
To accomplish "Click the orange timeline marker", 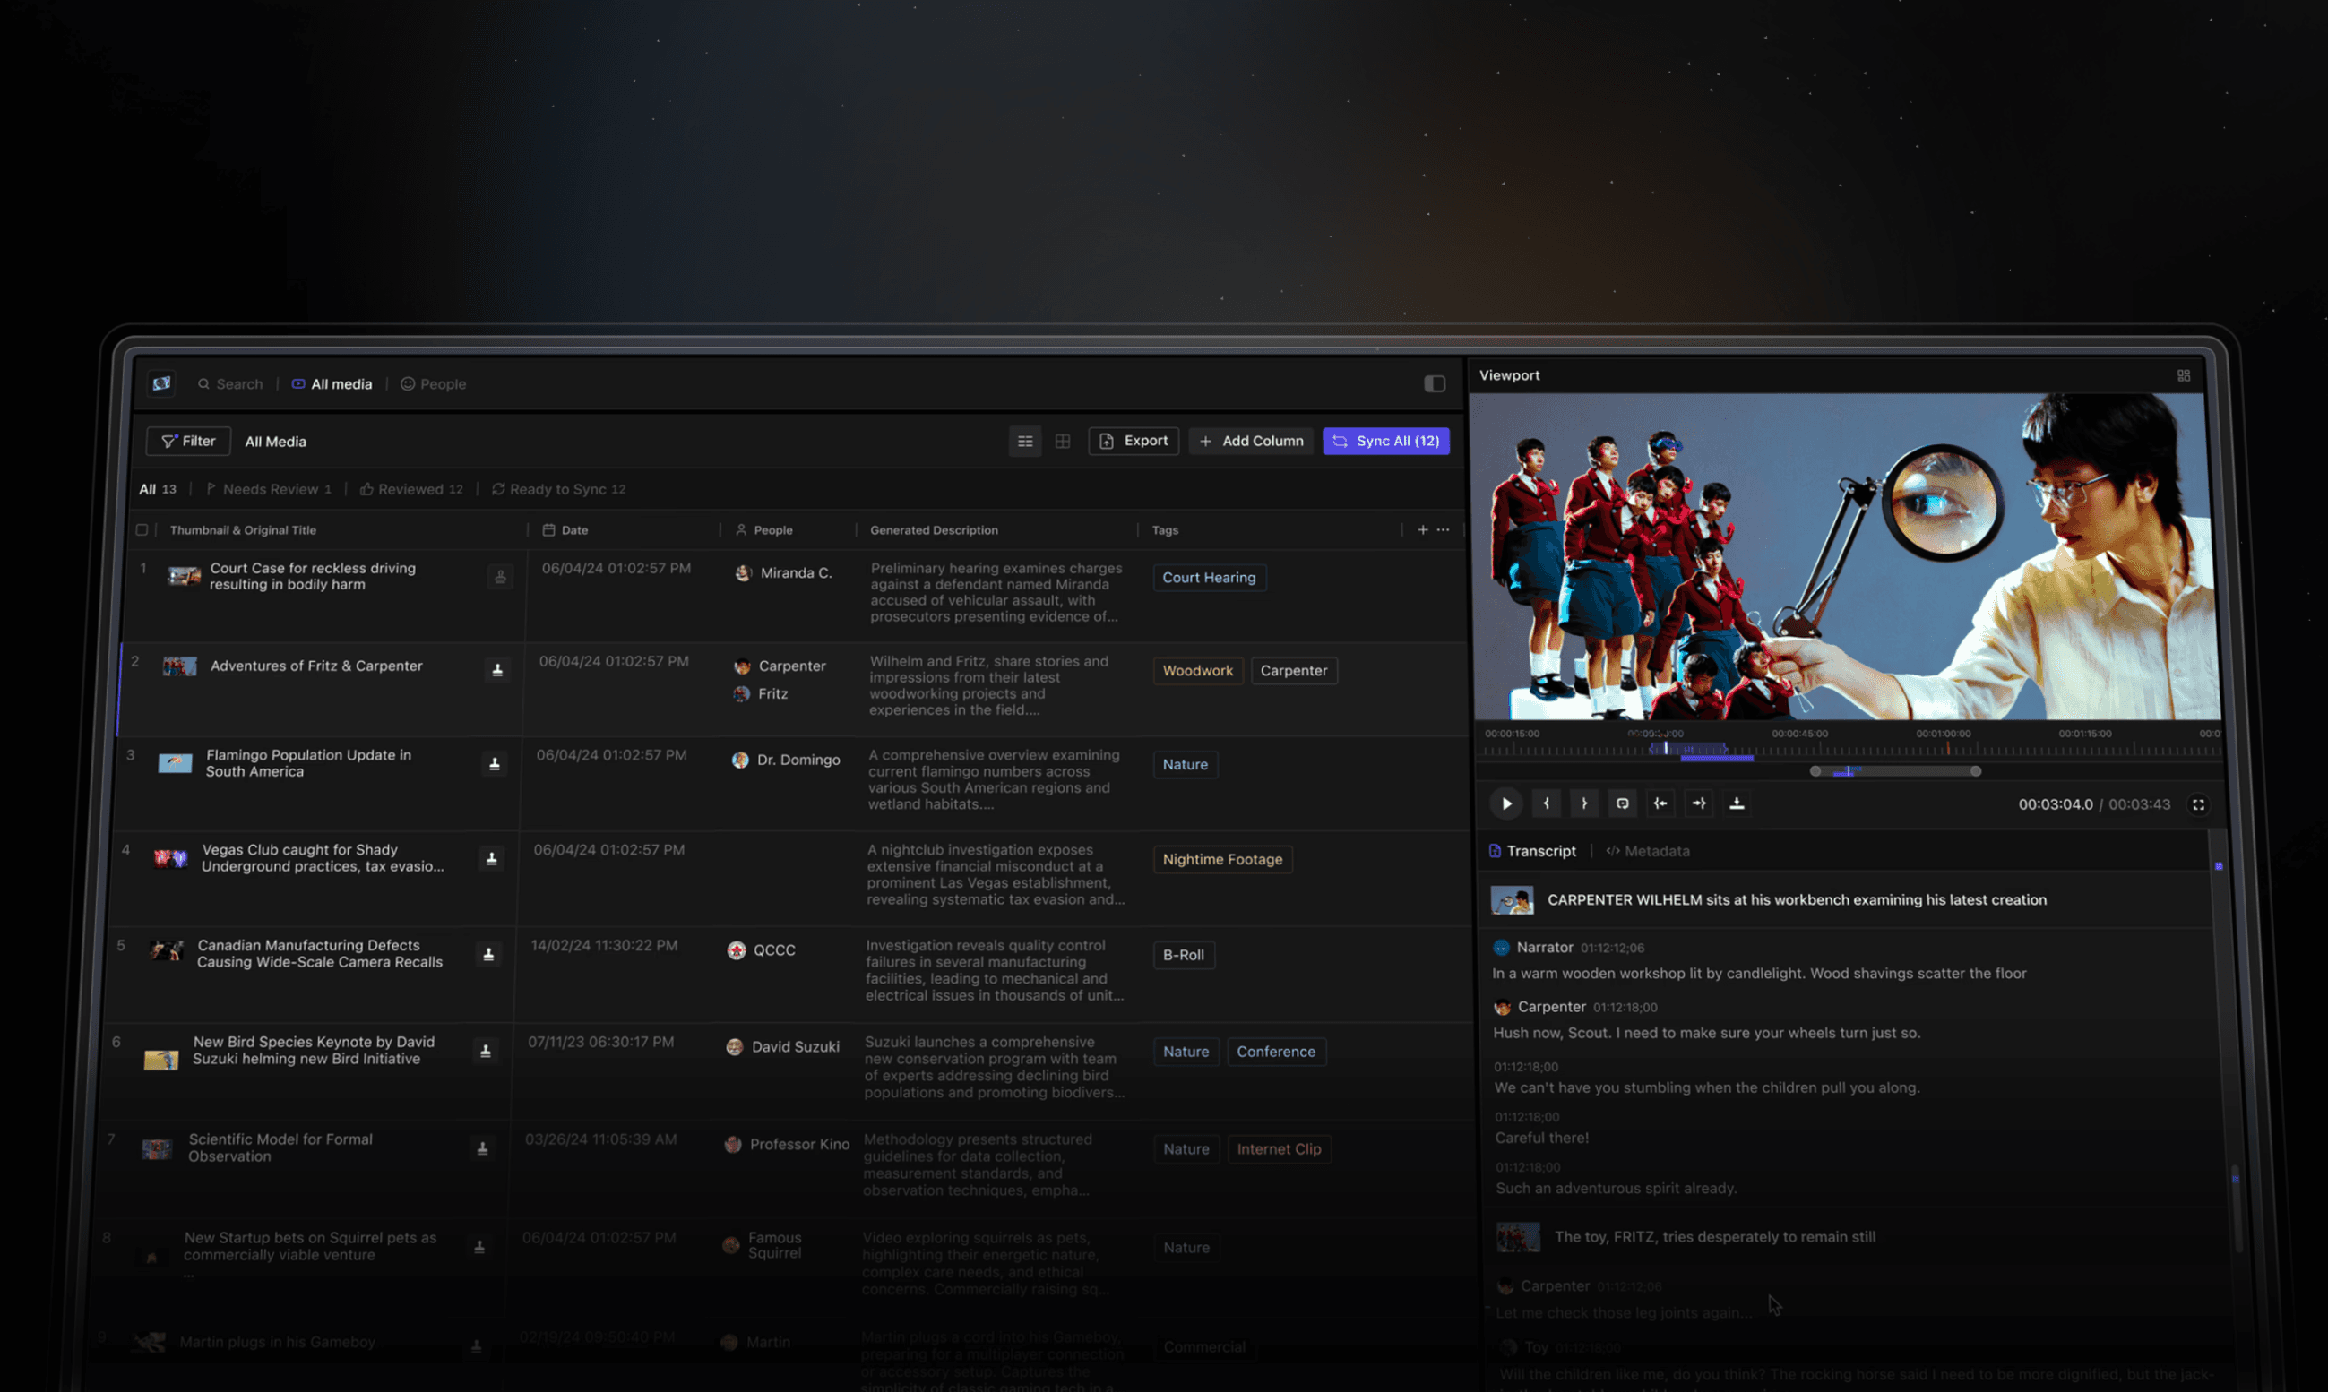I will tap(1947, 749).
